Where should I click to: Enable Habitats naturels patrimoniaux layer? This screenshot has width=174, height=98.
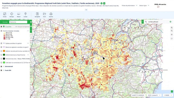coord(1,51)
